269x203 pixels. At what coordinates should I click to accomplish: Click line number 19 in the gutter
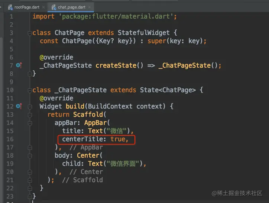tap(10, 164)
